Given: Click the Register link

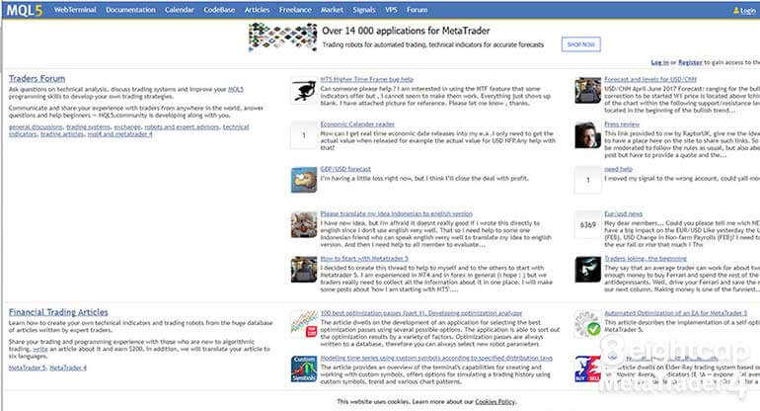Looking at the screenshot, I should [690, 62].
